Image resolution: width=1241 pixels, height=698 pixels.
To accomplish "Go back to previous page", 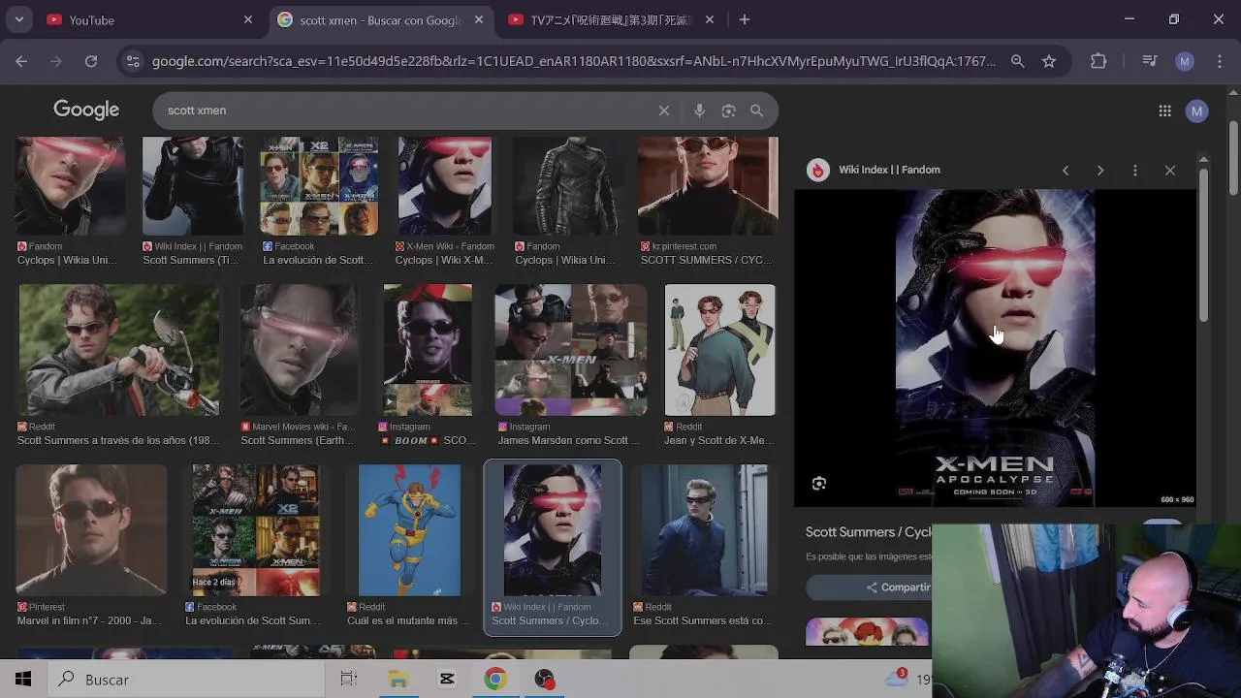I will pos(21,61).
